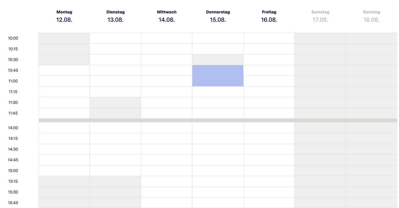
Task: Click the Montag 12.08. column header
Action: 64,16
